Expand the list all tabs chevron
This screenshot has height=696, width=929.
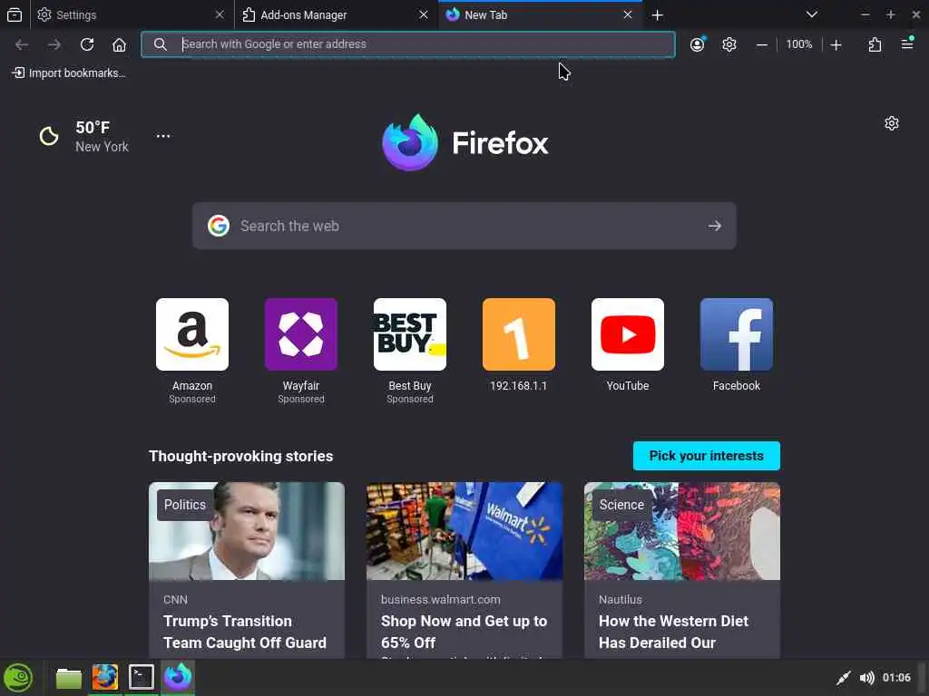click(812, 14)
